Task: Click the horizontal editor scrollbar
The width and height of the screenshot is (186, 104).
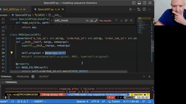Action: coord(69,72)
